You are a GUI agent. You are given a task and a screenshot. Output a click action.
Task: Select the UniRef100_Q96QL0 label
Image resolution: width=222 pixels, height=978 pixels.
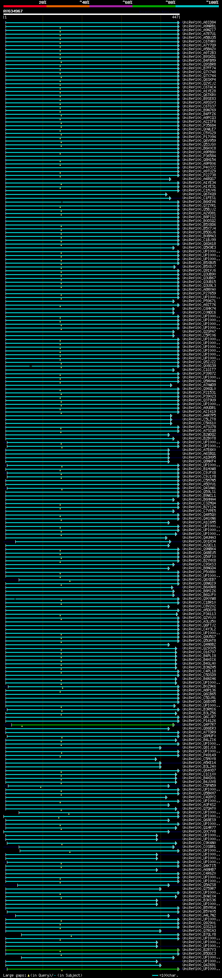click(199, 389)
